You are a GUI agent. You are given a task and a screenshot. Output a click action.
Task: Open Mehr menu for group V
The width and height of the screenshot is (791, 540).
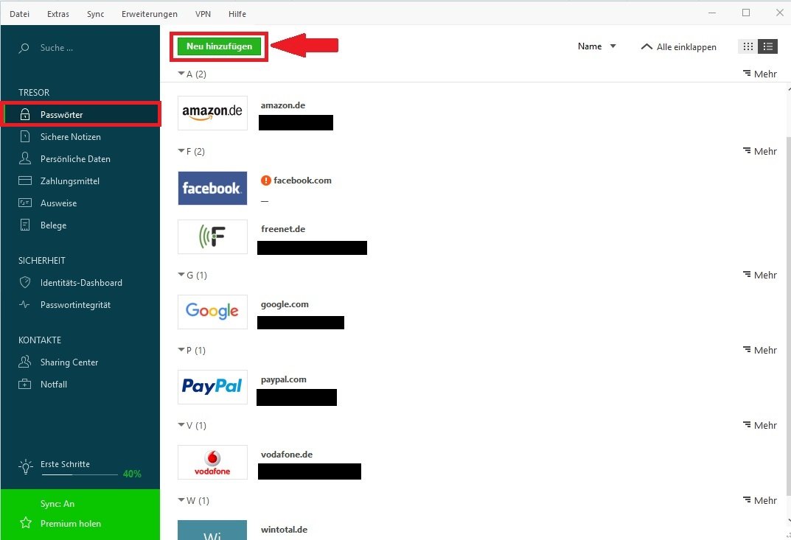click(x=760, y=425)
